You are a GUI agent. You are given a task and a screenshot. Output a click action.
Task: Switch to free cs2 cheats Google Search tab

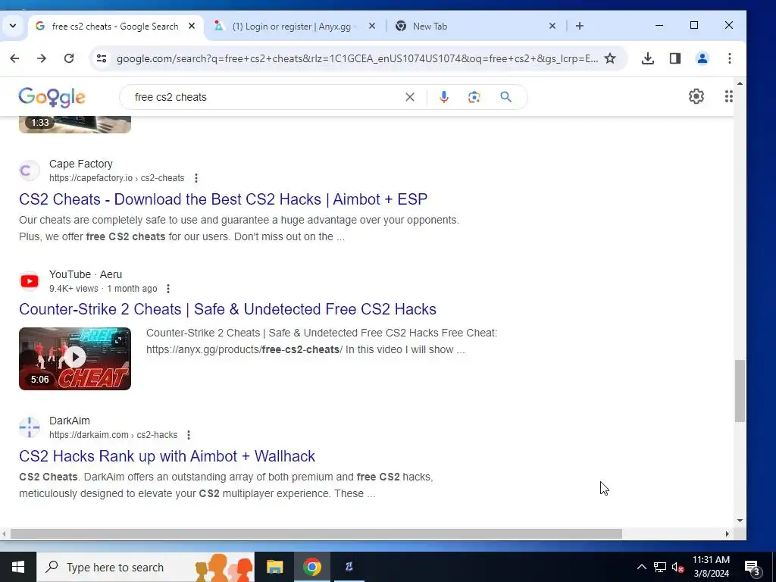pyautogui.click(x=115, y=27)
